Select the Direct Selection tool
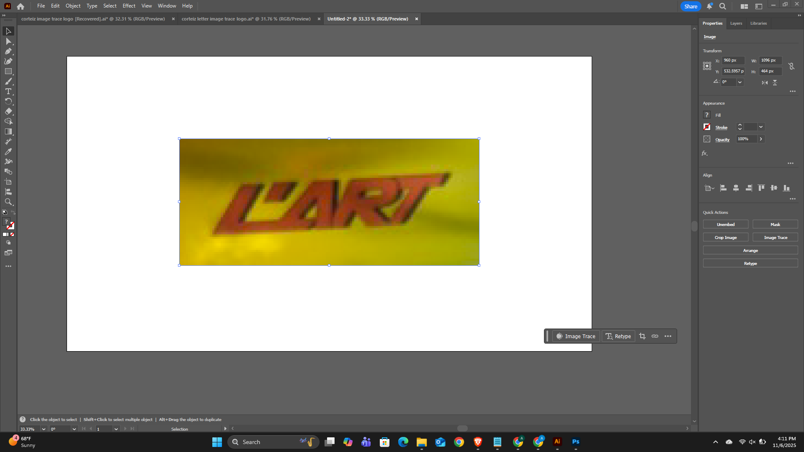The width and height of the screenshot is (804, 452). point(8,41)
